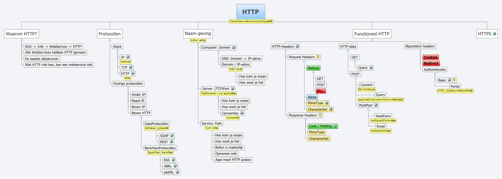The image size is (502, 179).
Task: Open the note icon on Request Headers
Action: coord(318,57)
